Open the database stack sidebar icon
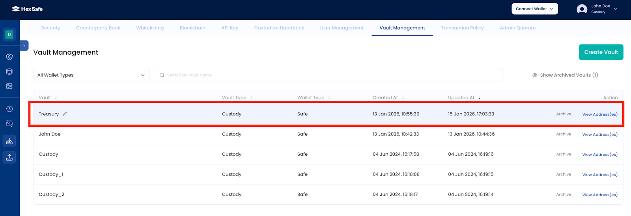631x216 pixels. (x=9, y=72)
